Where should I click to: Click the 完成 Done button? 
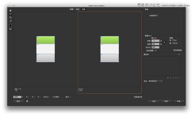click(x=154, y=101)
